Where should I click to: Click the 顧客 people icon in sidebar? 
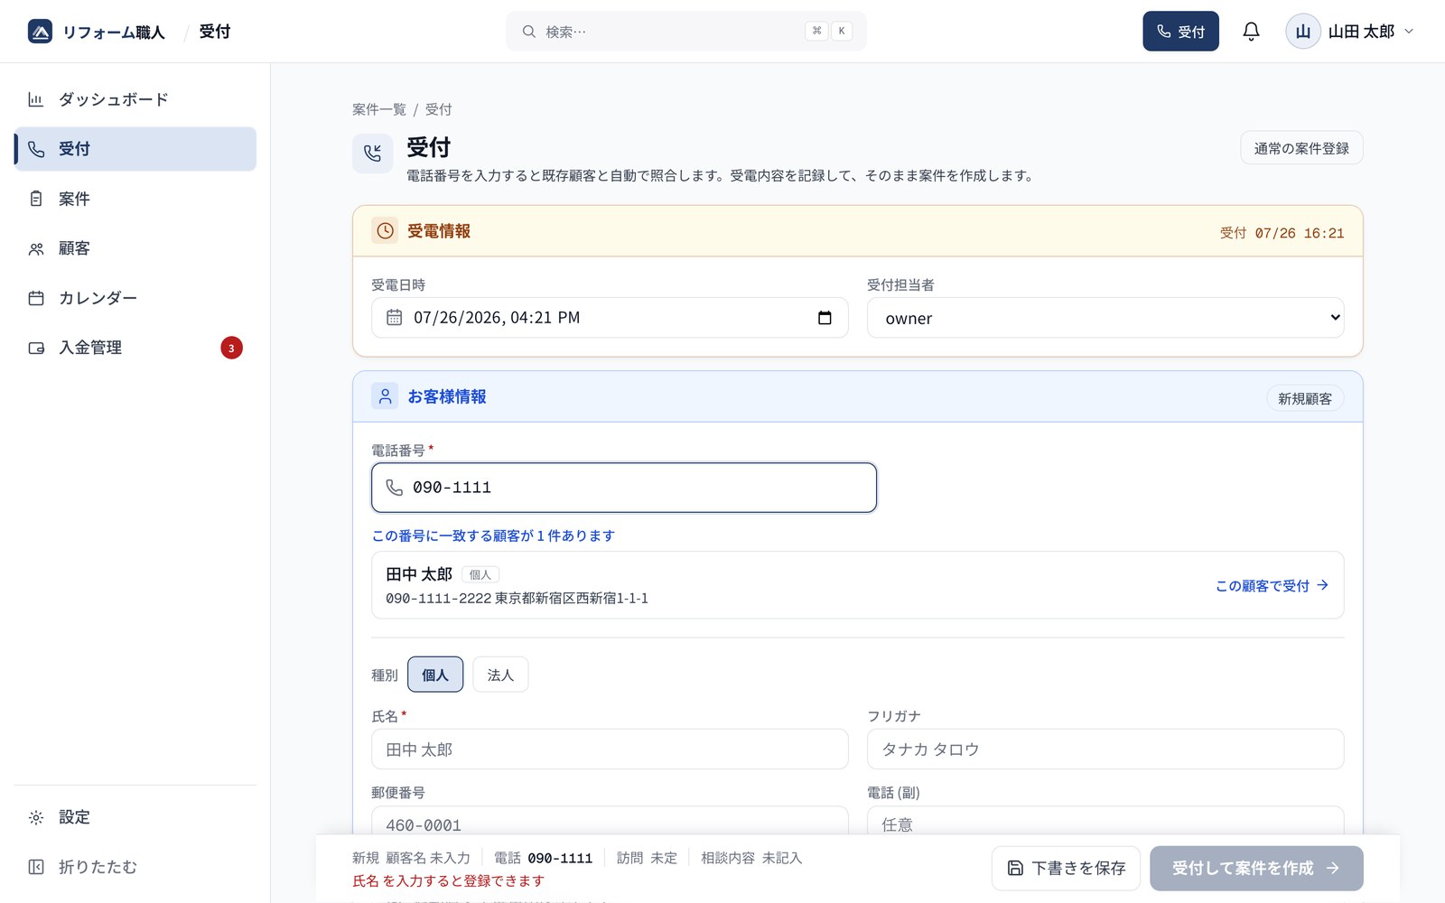[x=36, y=248]
